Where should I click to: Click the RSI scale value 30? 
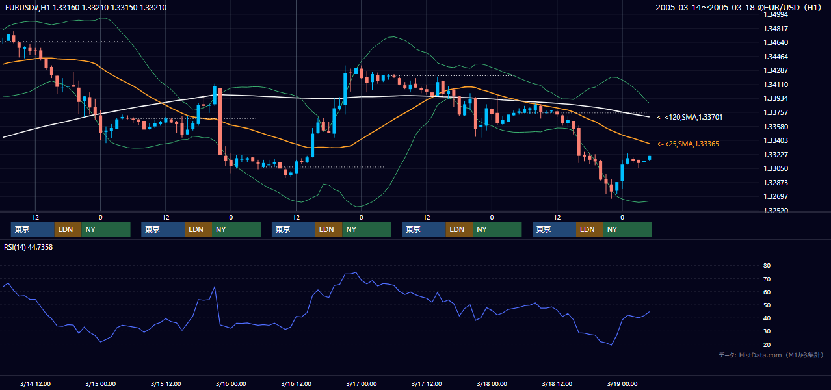pyautogui.click(x=767, y=331)
